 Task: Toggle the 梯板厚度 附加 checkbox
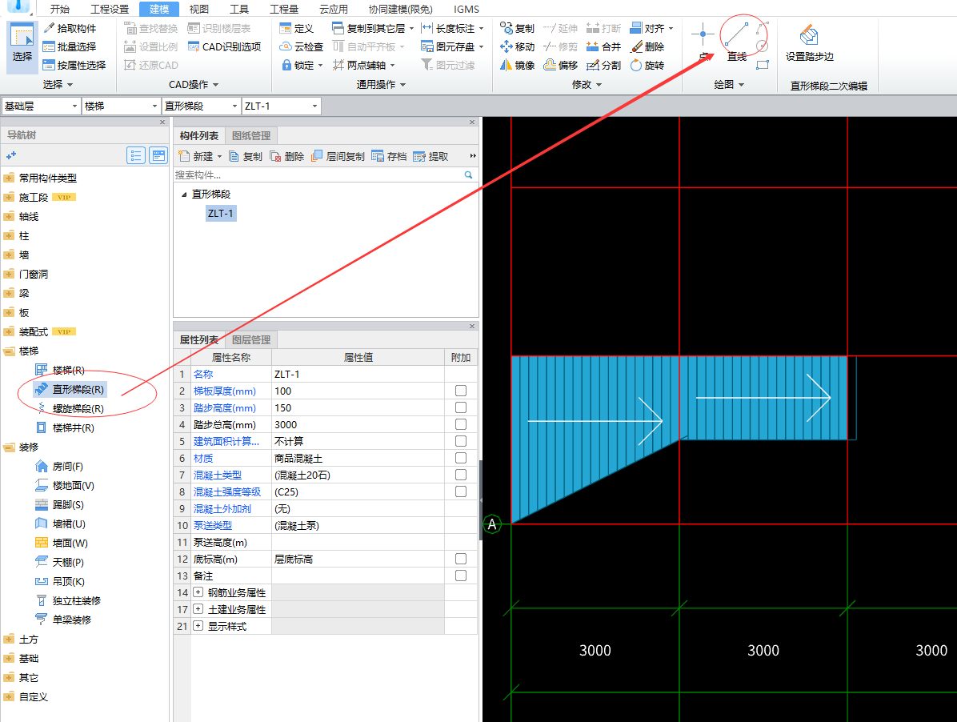coord(460,391)
